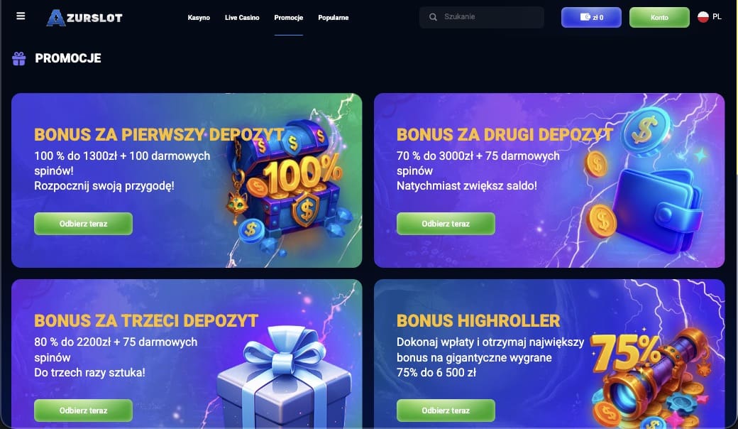Open the PL language selector

coord(710,17)
